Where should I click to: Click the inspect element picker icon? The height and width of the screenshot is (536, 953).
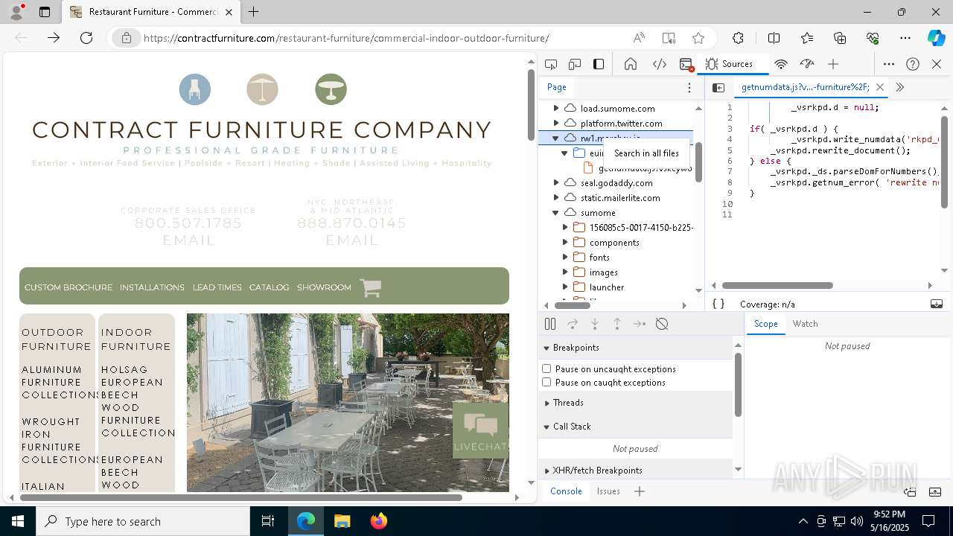(551, 64)
